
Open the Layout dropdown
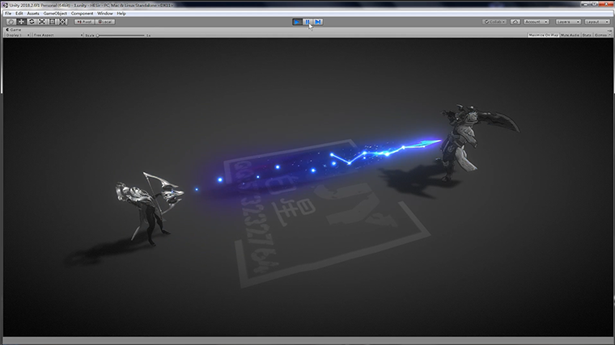pyautogui.click(x=597, y=22)
